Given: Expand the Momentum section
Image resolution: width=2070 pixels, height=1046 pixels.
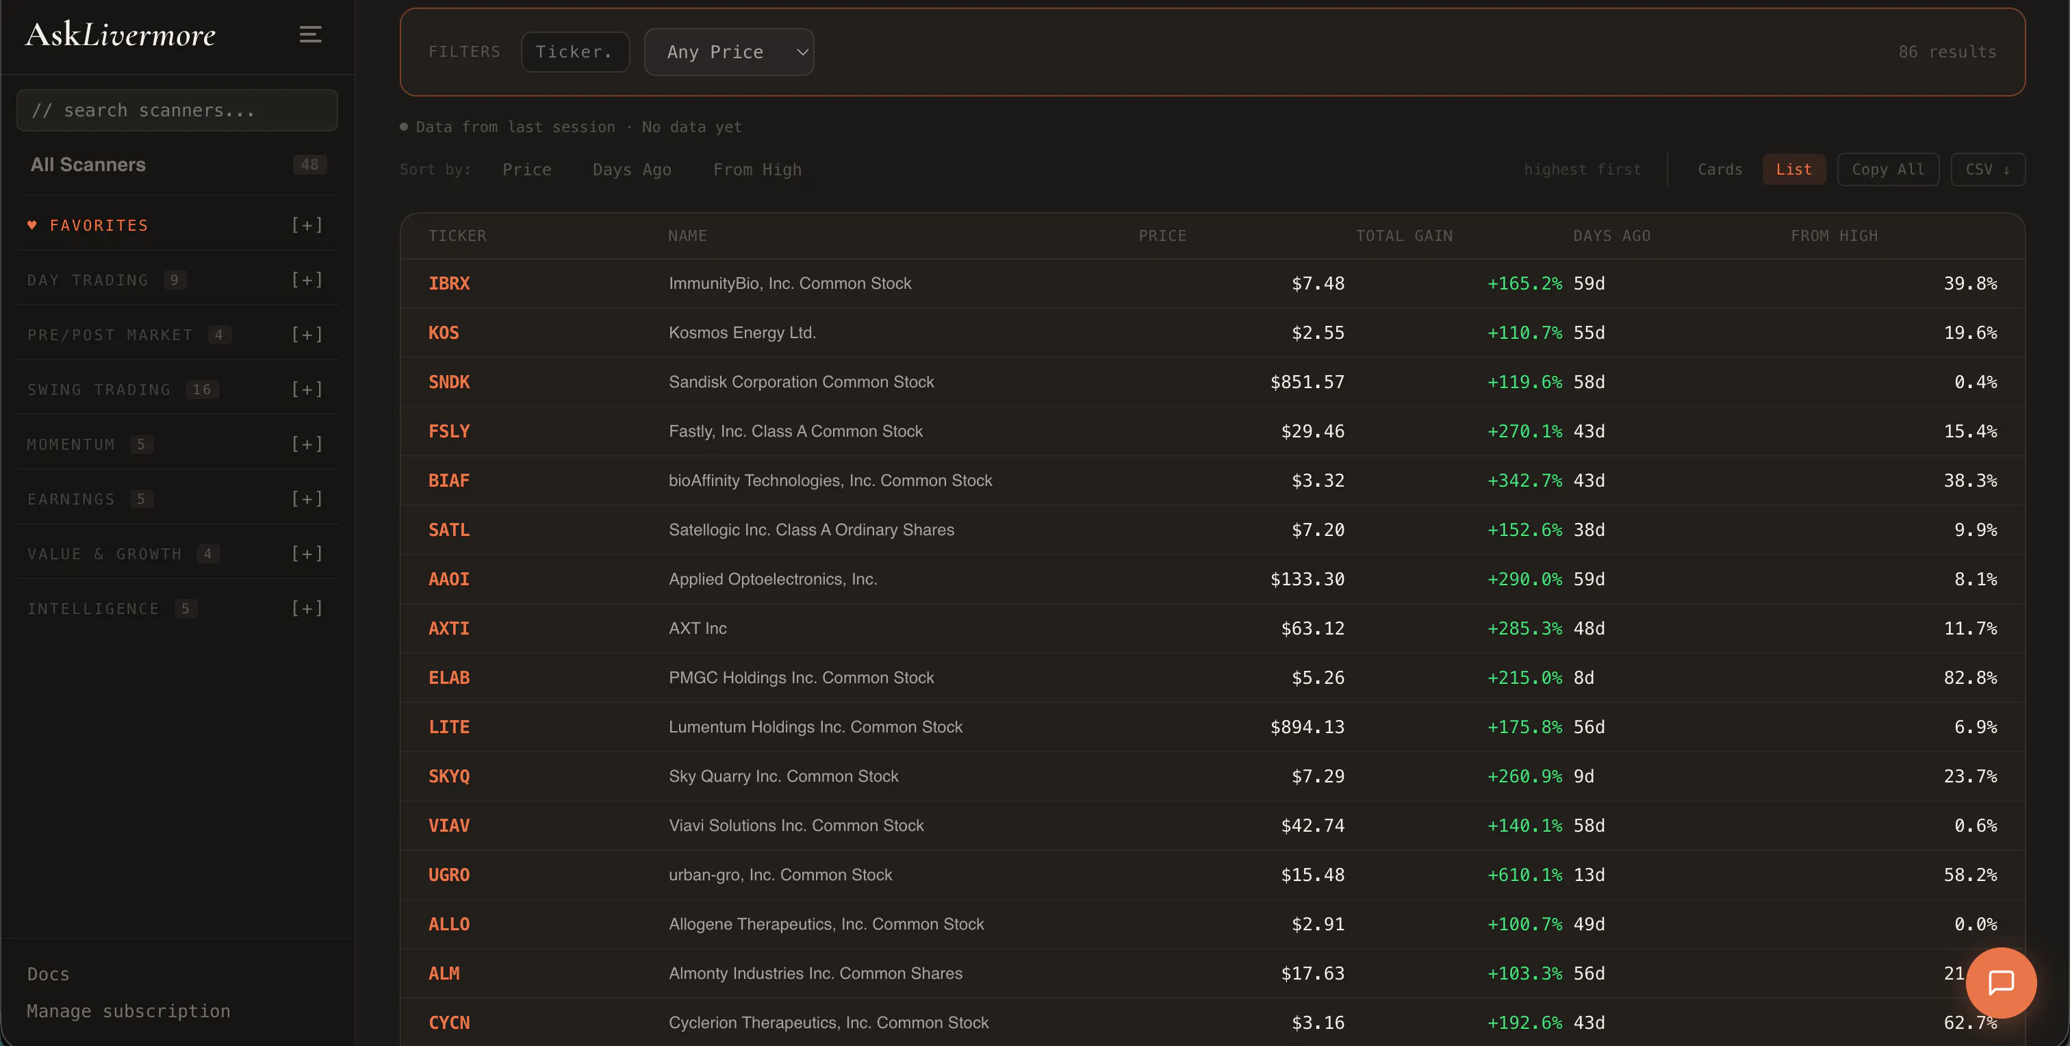Looking at the screenshot, I should (x=307, y=444).
